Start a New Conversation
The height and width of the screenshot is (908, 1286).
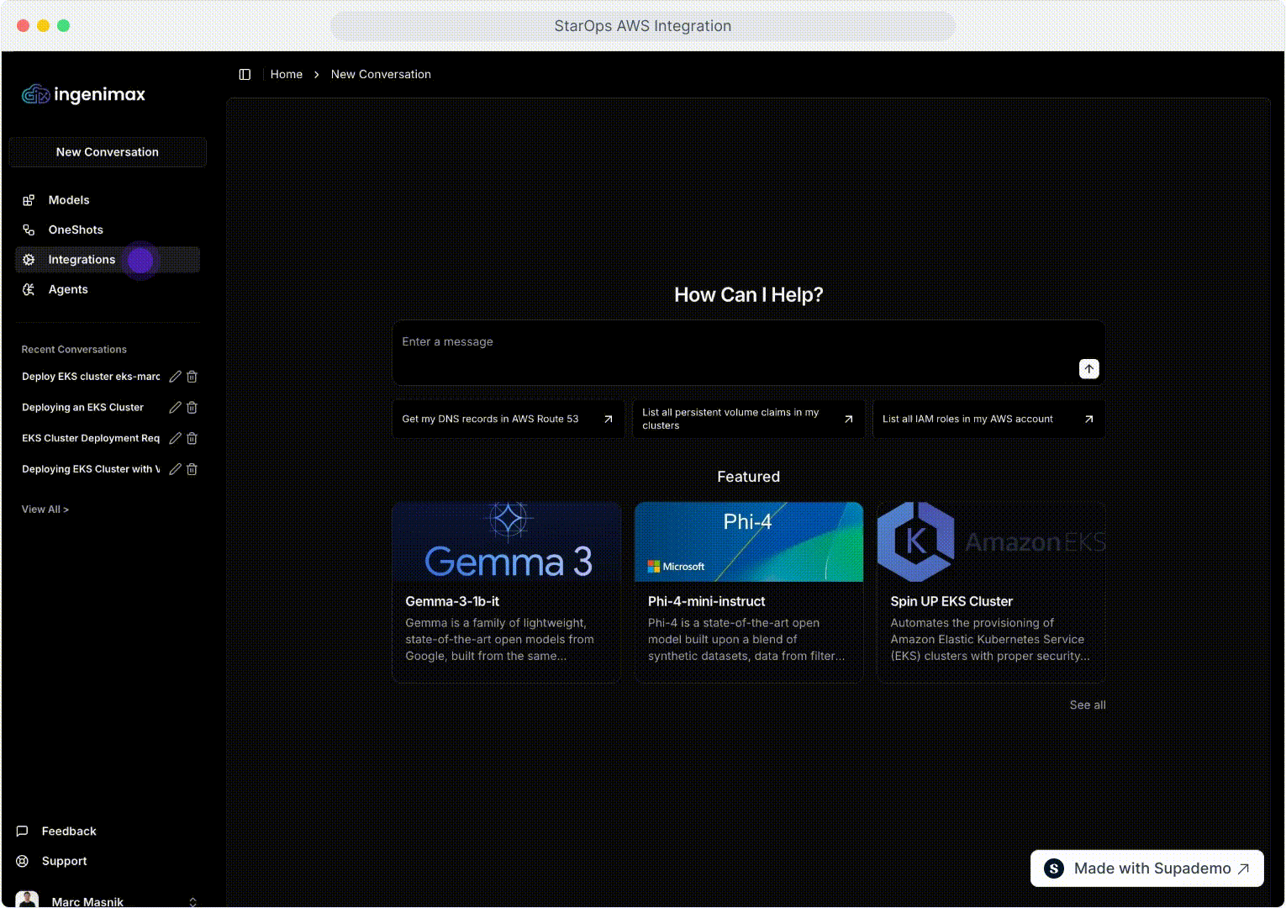point(108,152)
